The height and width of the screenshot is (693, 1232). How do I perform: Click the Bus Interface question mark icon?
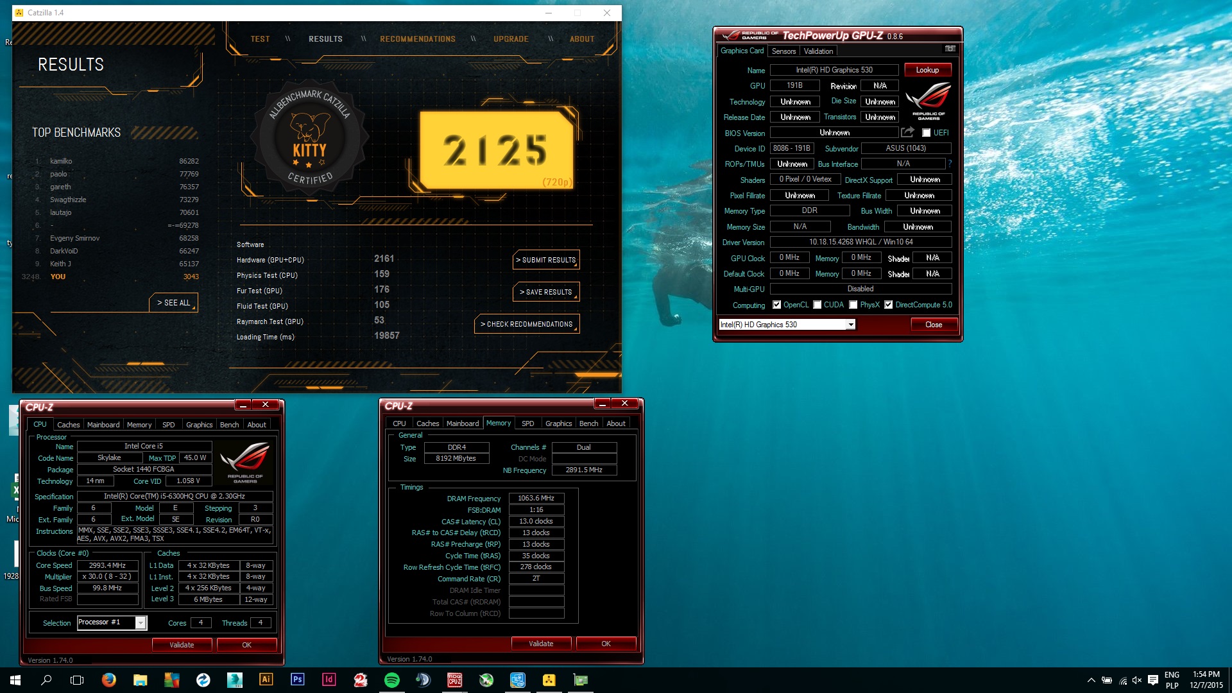click(x=950, y=164)
